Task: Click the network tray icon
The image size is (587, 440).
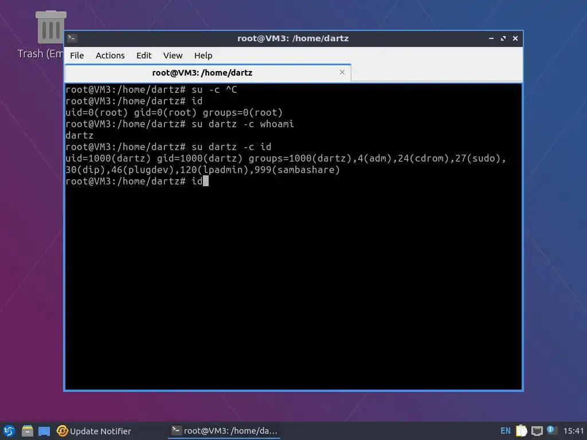Action: tap(537, 431)
